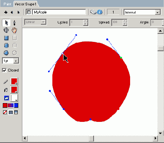This screenshot has width=164, height=143.
Task: Click the blue background color icon
Action: tap(7, 98)
